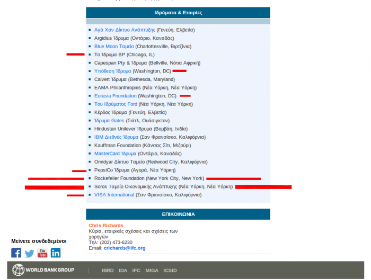Viewport: 371px width, 280px height.
Task: Go to IDA in the footer
Action: [x=123, y=270]
